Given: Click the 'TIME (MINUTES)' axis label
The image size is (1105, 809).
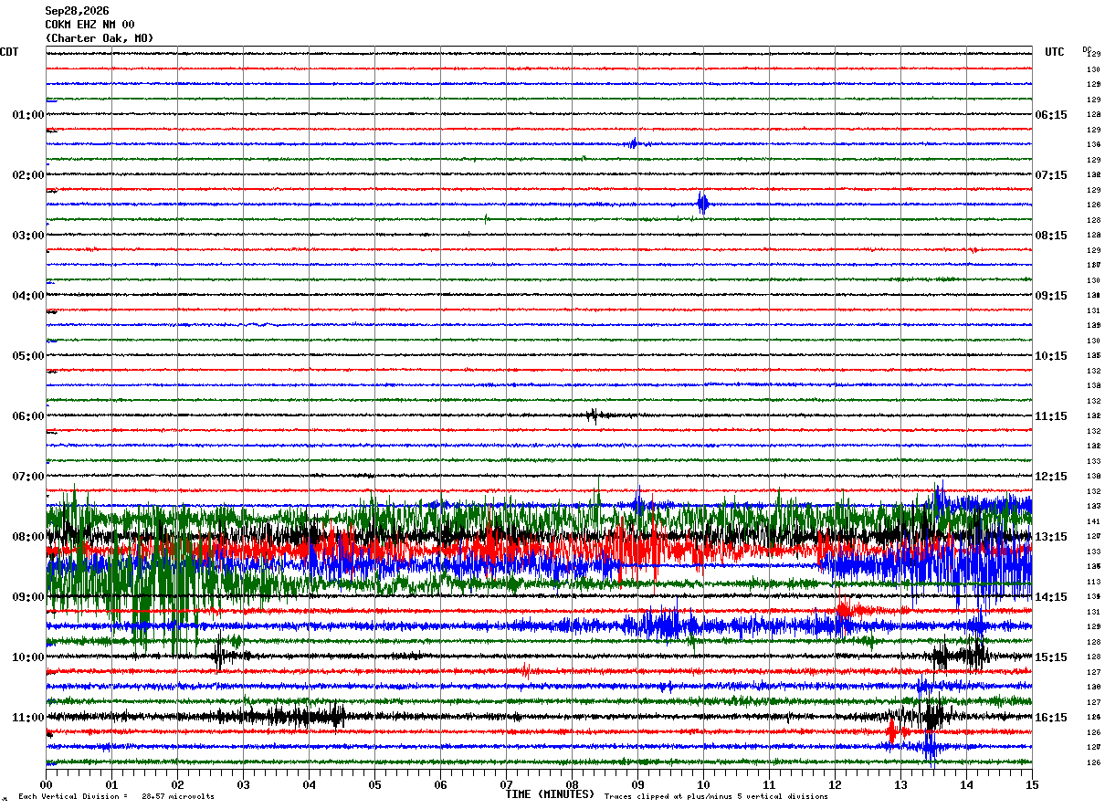Looking at the screenshot, I should [550, 794].
